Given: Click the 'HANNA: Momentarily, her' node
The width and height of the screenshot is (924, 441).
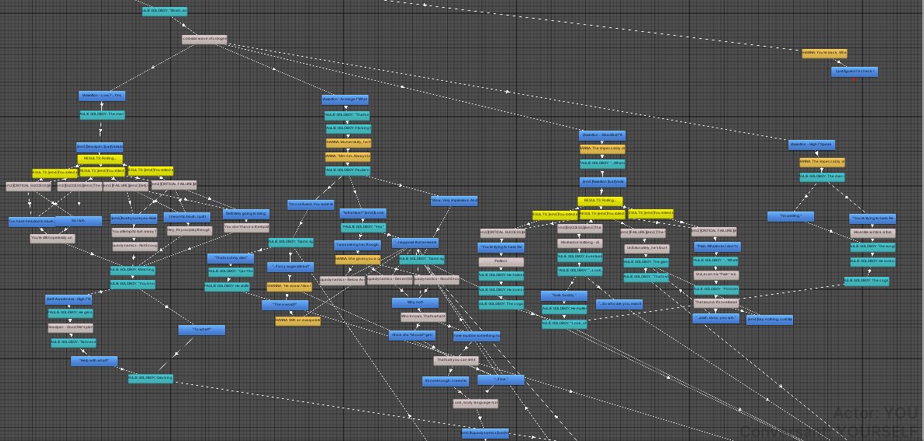Looking at the screenshot, I should pyautogui.click(x=348, y=143).
